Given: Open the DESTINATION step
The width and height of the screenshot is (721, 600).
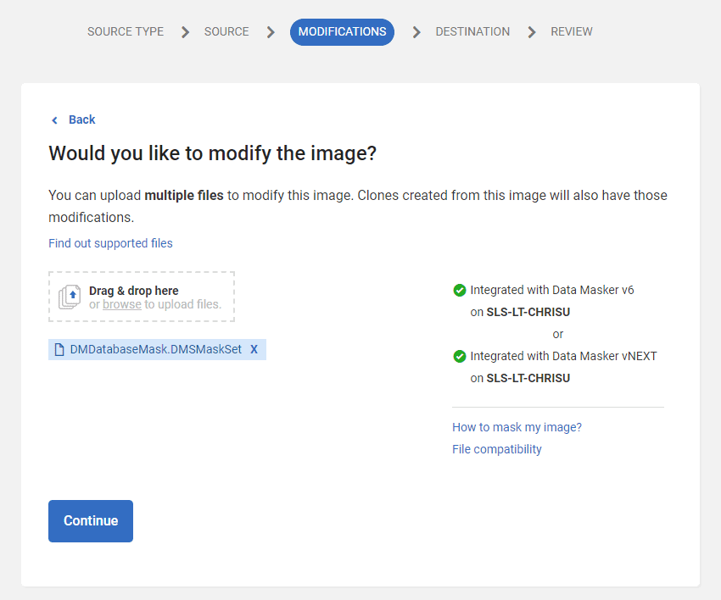Looking at the screenshot, I should [x=472, y=32].
